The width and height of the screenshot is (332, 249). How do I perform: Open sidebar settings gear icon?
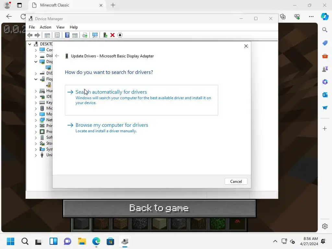coord(325,226)
